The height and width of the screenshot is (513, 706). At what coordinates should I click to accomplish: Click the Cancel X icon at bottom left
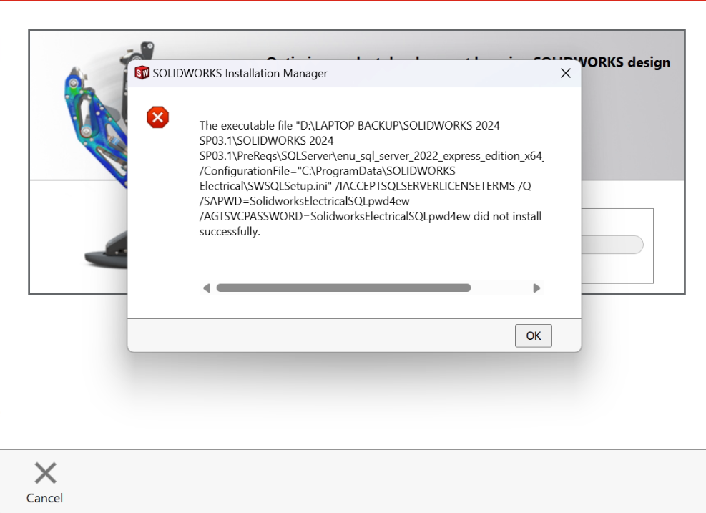(x=46, y=473)
